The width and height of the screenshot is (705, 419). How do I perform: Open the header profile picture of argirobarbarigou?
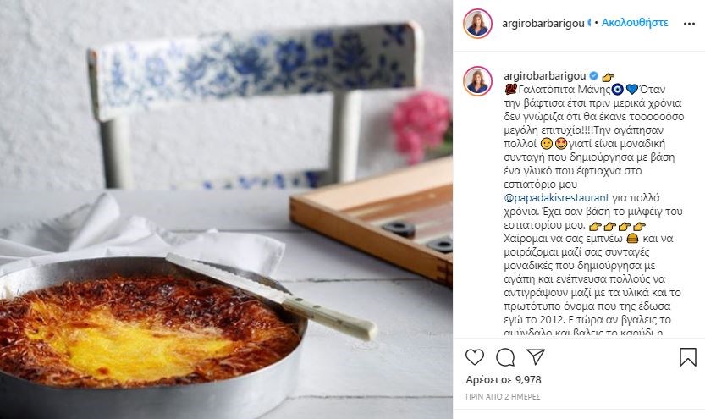pyautogui.click(x=477, y=24)
